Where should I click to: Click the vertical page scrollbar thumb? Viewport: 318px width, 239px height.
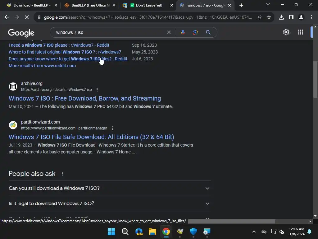point(315,79)
